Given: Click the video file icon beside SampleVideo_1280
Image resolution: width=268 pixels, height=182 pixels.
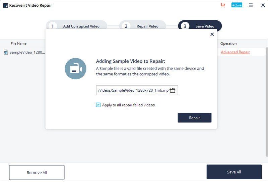Looking at the screenshot, I should (6, 52).
